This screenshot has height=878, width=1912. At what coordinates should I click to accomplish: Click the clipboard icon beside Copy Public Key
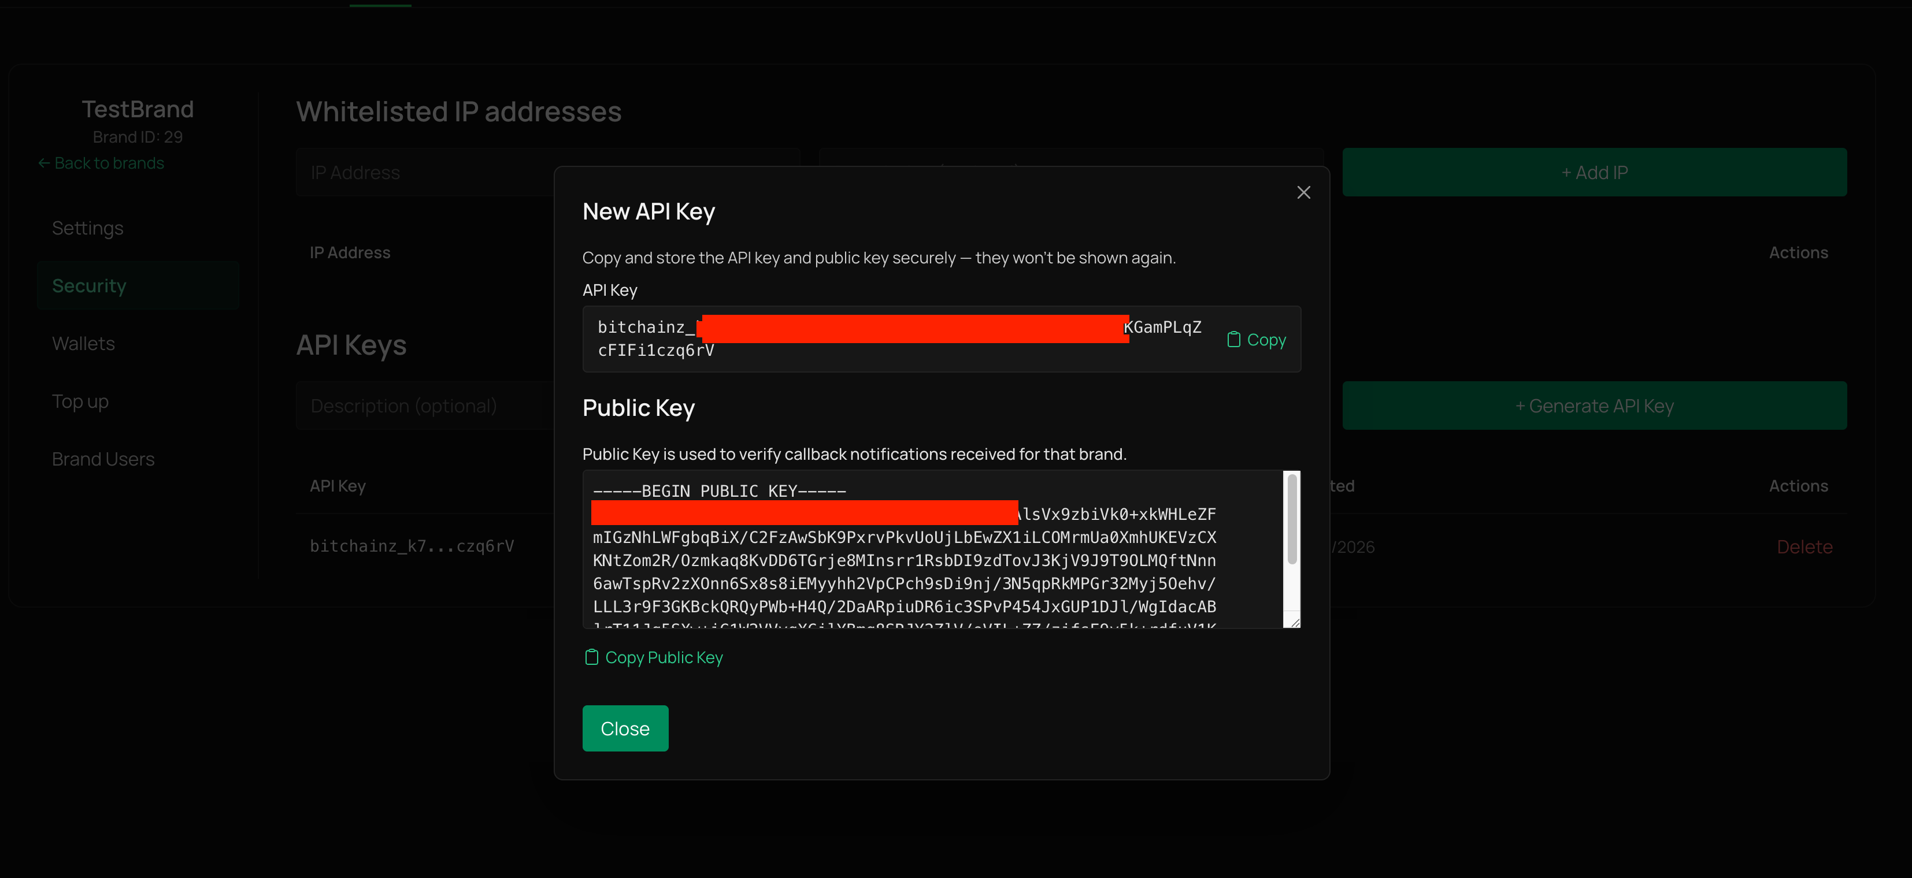click(x=591, y=658)
